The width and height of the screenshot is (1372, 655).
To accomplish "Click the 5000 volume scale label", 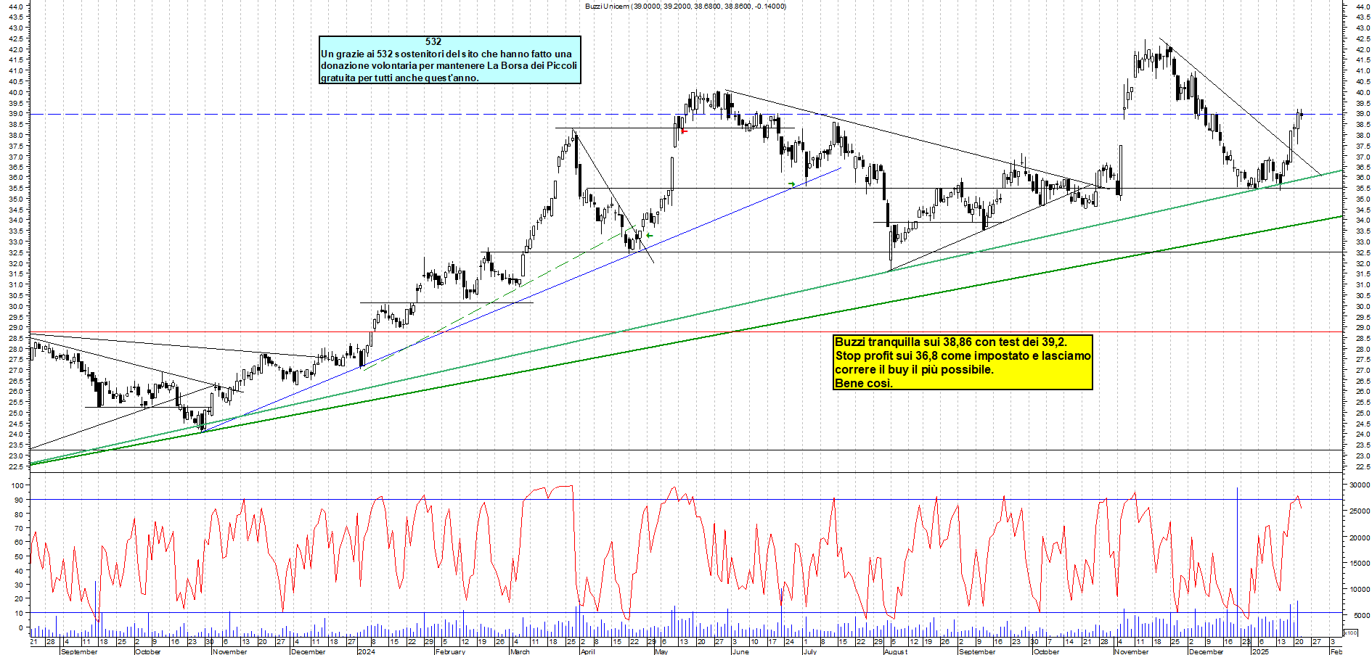I will (1361, 615).
